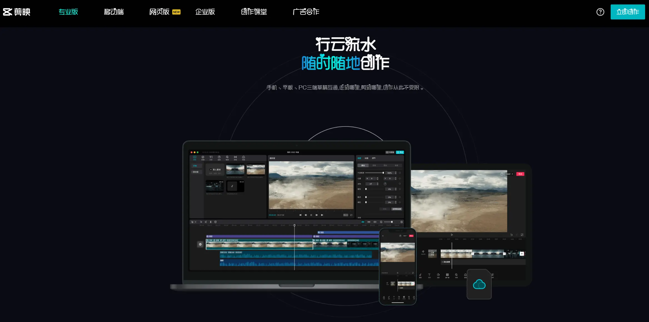Toggle the link clips icon near the timeline zoom
The width and height of the screenshot is (649, 322).
click(x=369, y=222)
